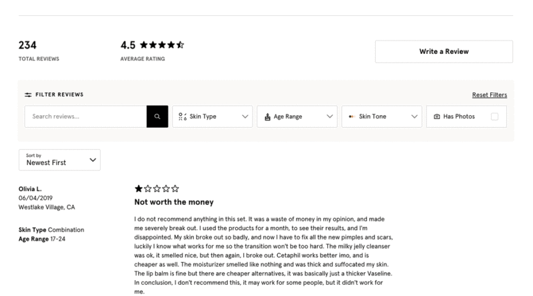The width and height of the screenshot is (533, 296).
Task: Click the Reset Filters link
Action: tap(490, 95)
